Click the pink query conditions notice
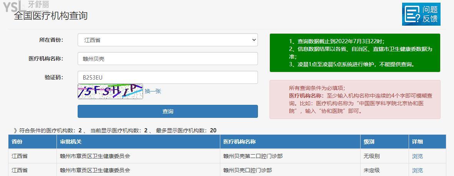Screen dimensions: 454x176 [x=355, y=99]
